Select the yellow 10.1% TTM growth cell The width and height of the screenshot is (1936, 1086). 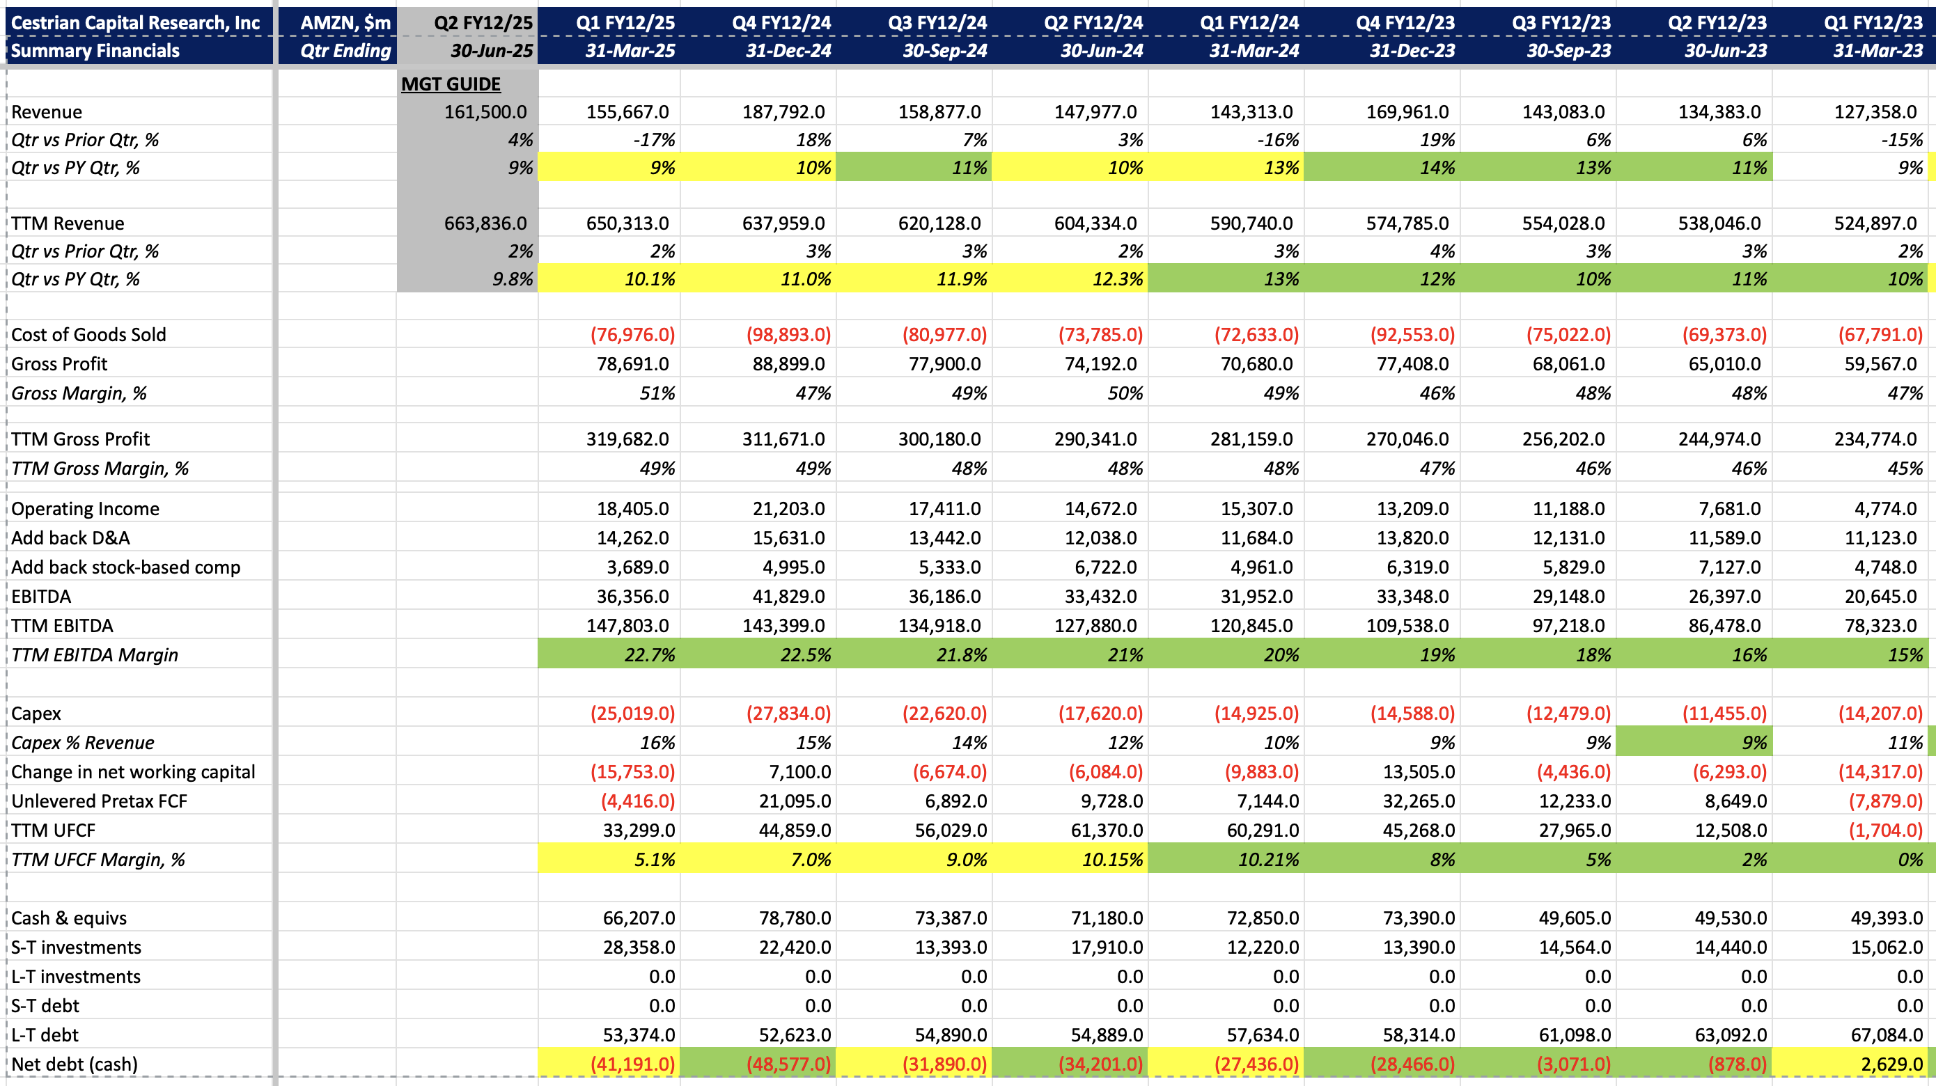click(x=649, y=279)
